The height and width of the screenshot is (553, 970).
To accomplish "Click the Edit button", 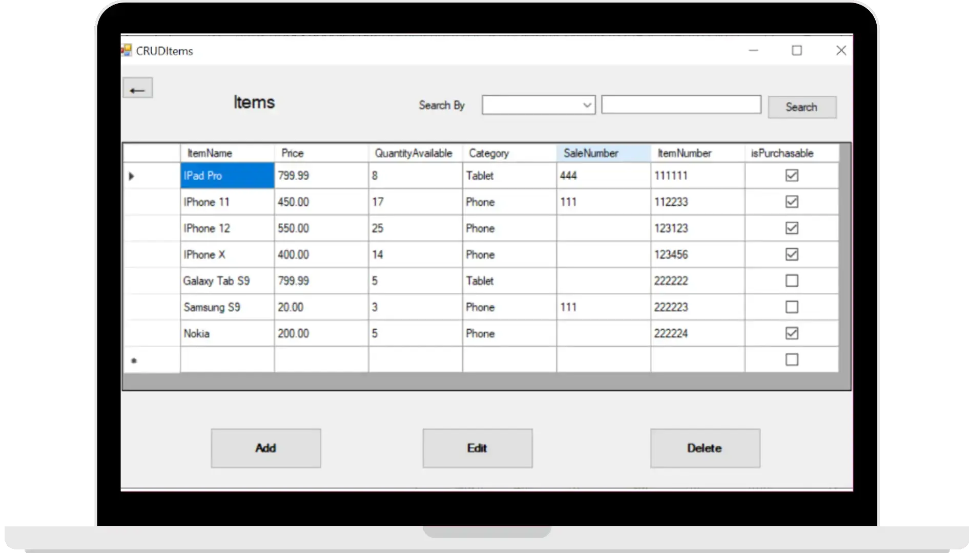I will tap(478, 448).
